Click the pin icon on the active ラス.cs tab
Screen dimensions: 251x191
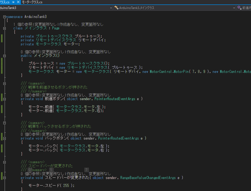click(x=13, y=2)
